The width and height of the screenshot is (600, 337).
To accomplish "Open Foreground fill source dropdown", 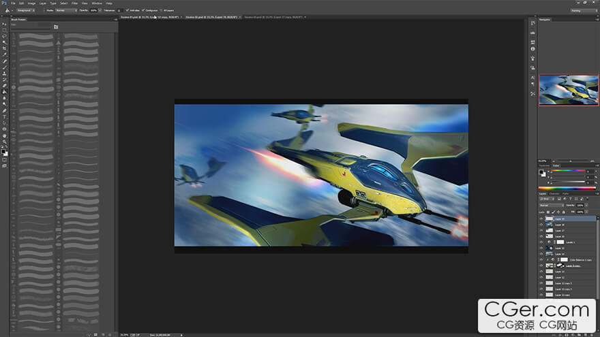I will point(26,10).
